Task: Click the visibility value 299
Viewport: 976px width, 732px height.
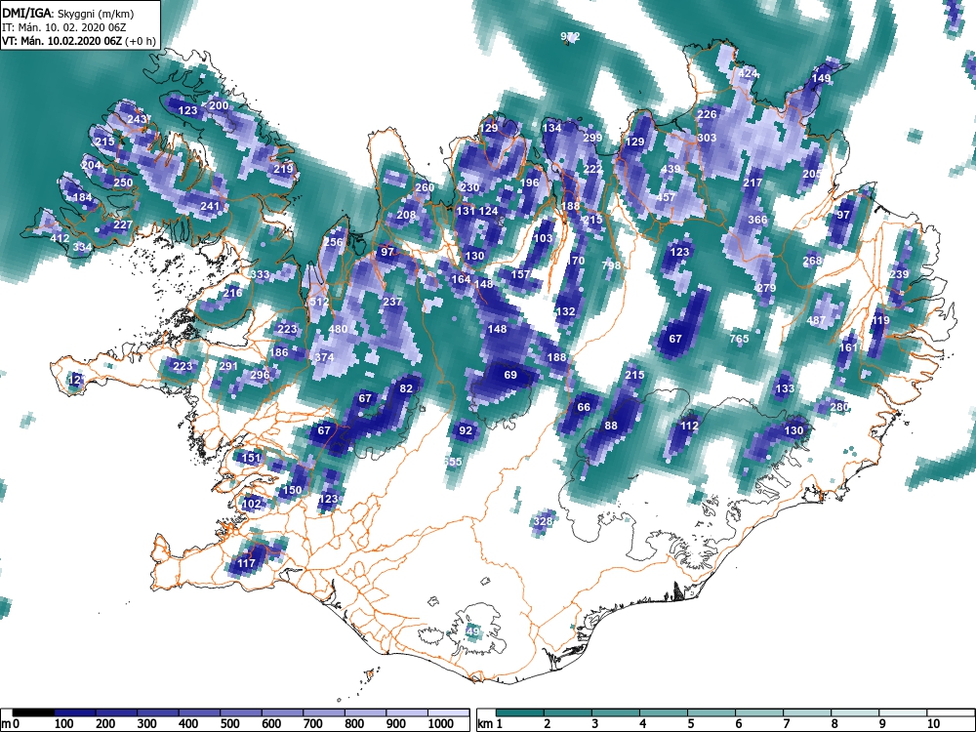Action: pos(592,138)
